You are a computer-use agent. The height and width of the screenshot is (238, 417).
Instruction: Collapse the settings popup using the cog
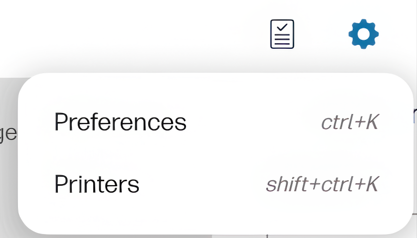click(x=363, y=34)
